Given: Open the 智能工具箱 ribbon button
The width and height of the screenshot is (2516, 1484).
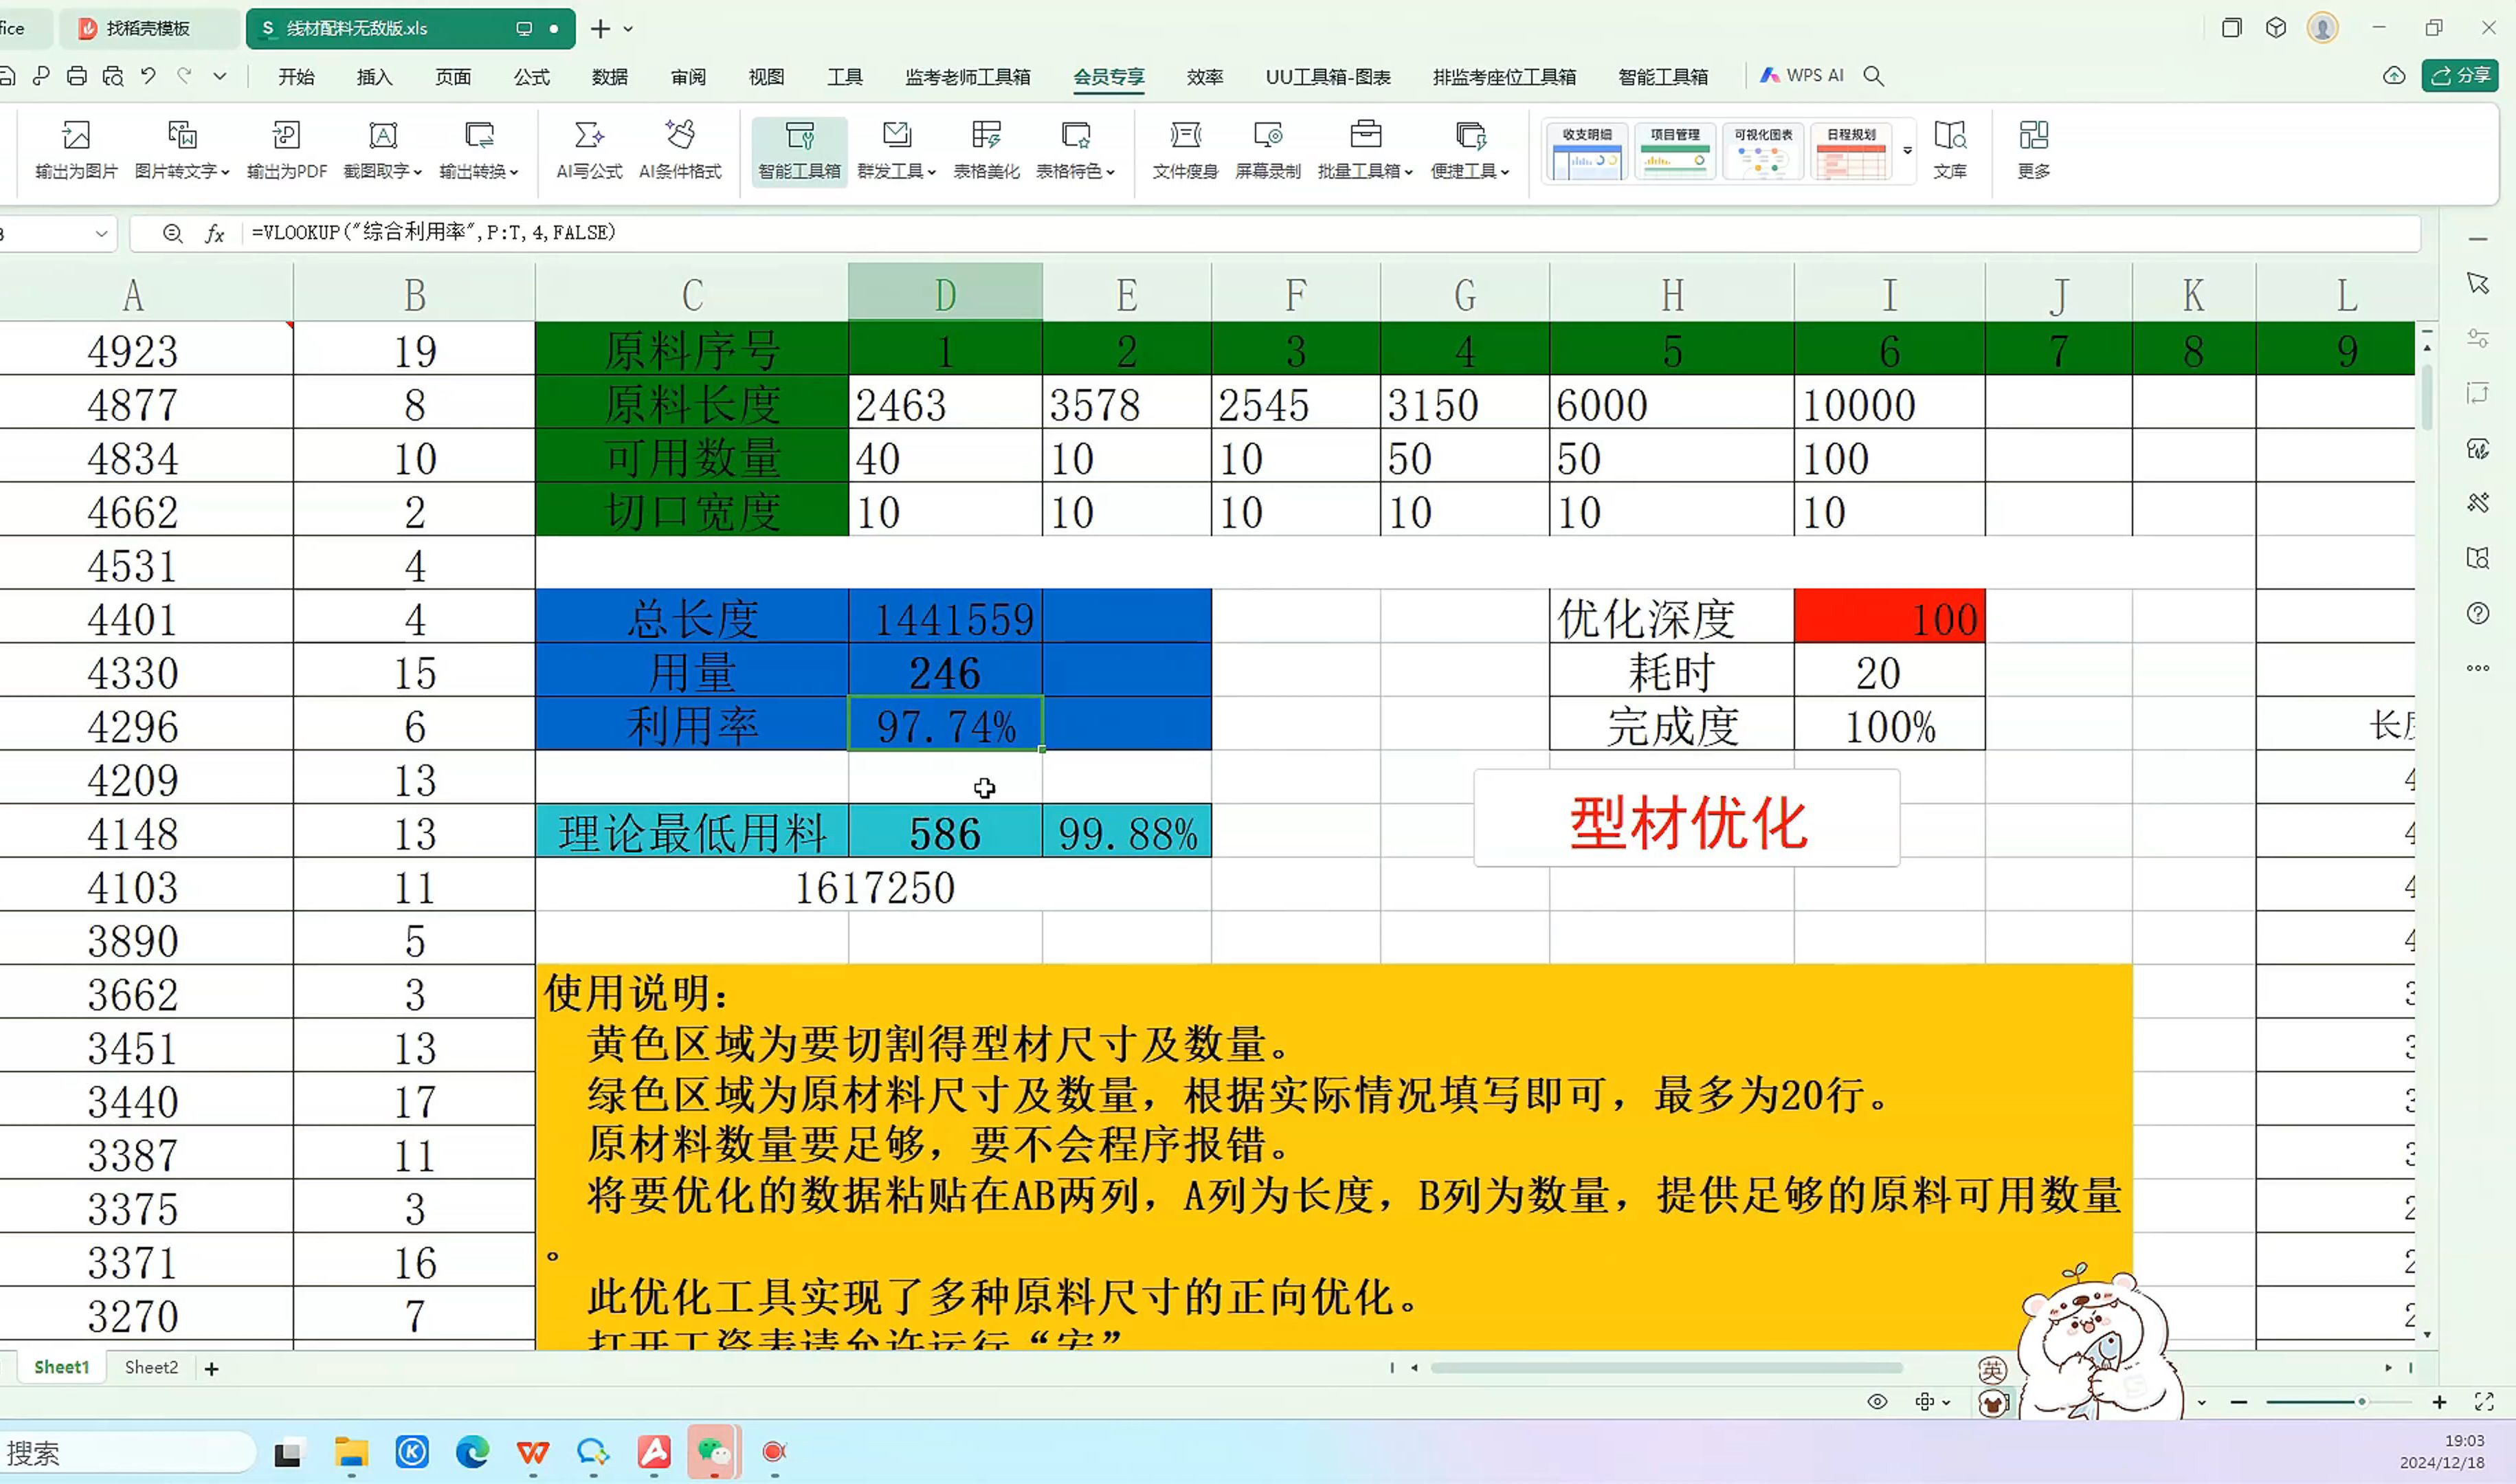Looking at the screenshot, I should coord(799,151).
